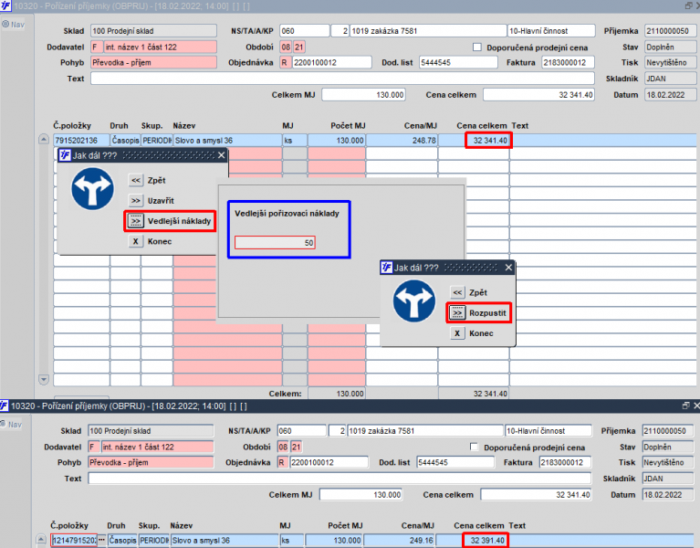
Task: Click the '<<' Zpět icon in left dialog
Action: click(136, 181)
